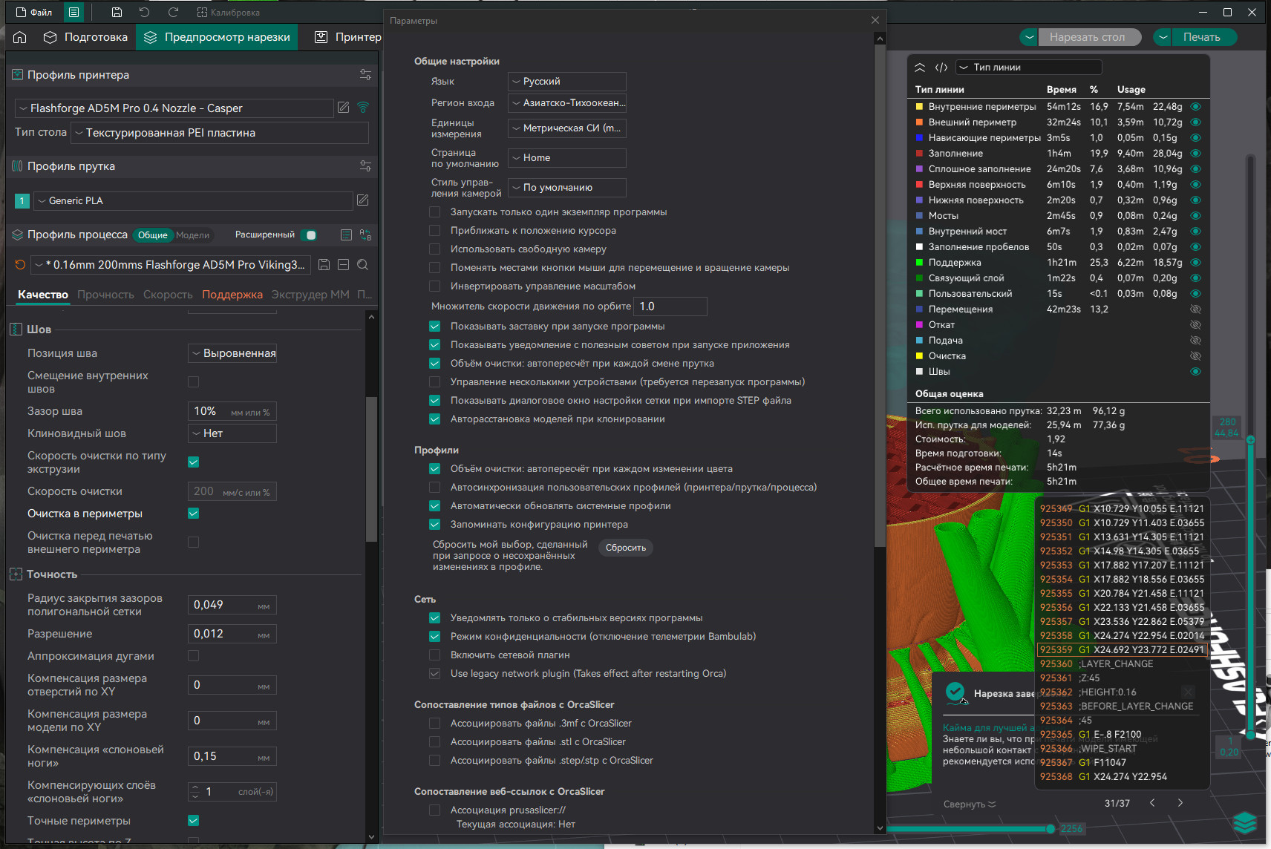This screenshot has width=1271, height=849.
Task: Click the undo arrow icon
Action: tap(144, 13)
